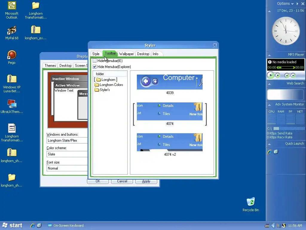
Task: Adjust the MP3 Player progress slider
Action: 286,67
